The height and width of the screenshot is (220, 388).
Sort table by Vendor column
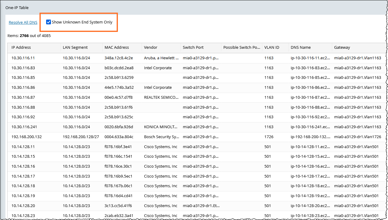(151, 47)
